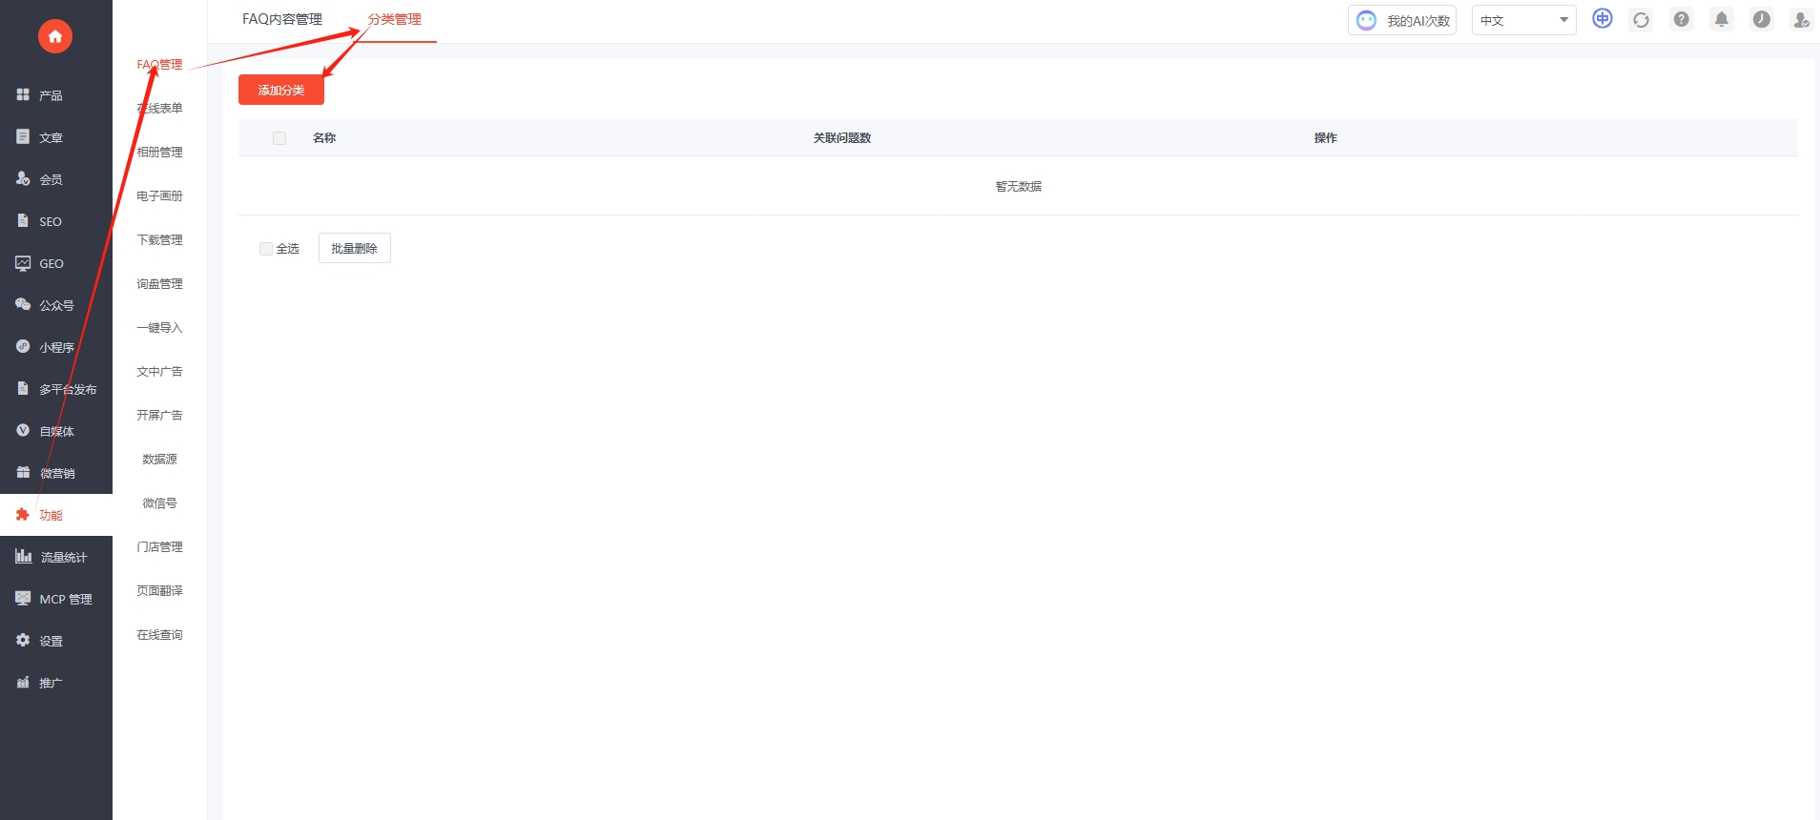Click the refresh icon in the top bar
The image size is (1820, 820).
coord(1642,20)
